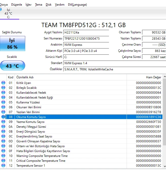Click the status orb for Critical Composite Temperature
Image resolution: width=166 pixels, height=171 pixels.
pyautogui.click(x=3, y=161)
